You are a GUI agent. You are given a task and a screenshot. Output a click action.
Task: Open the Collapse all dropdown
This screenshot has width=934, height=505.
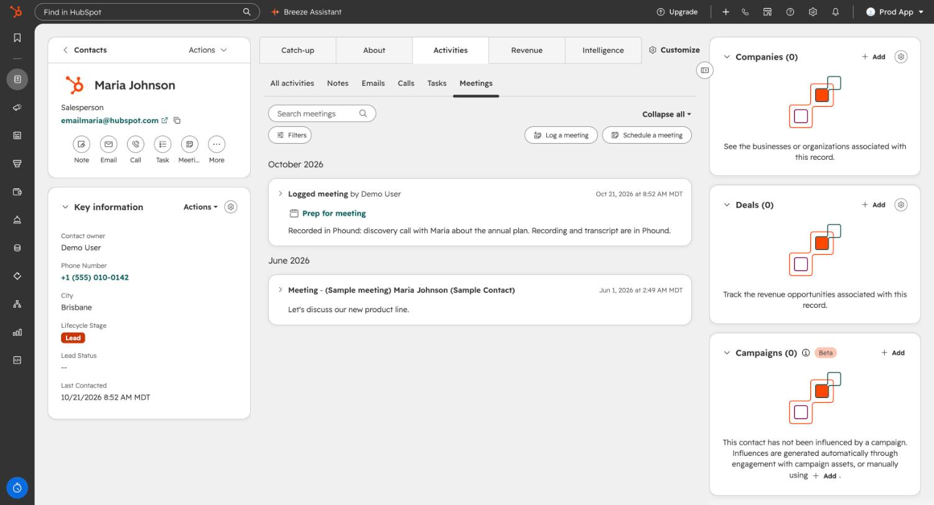click(x=666, y=114)
